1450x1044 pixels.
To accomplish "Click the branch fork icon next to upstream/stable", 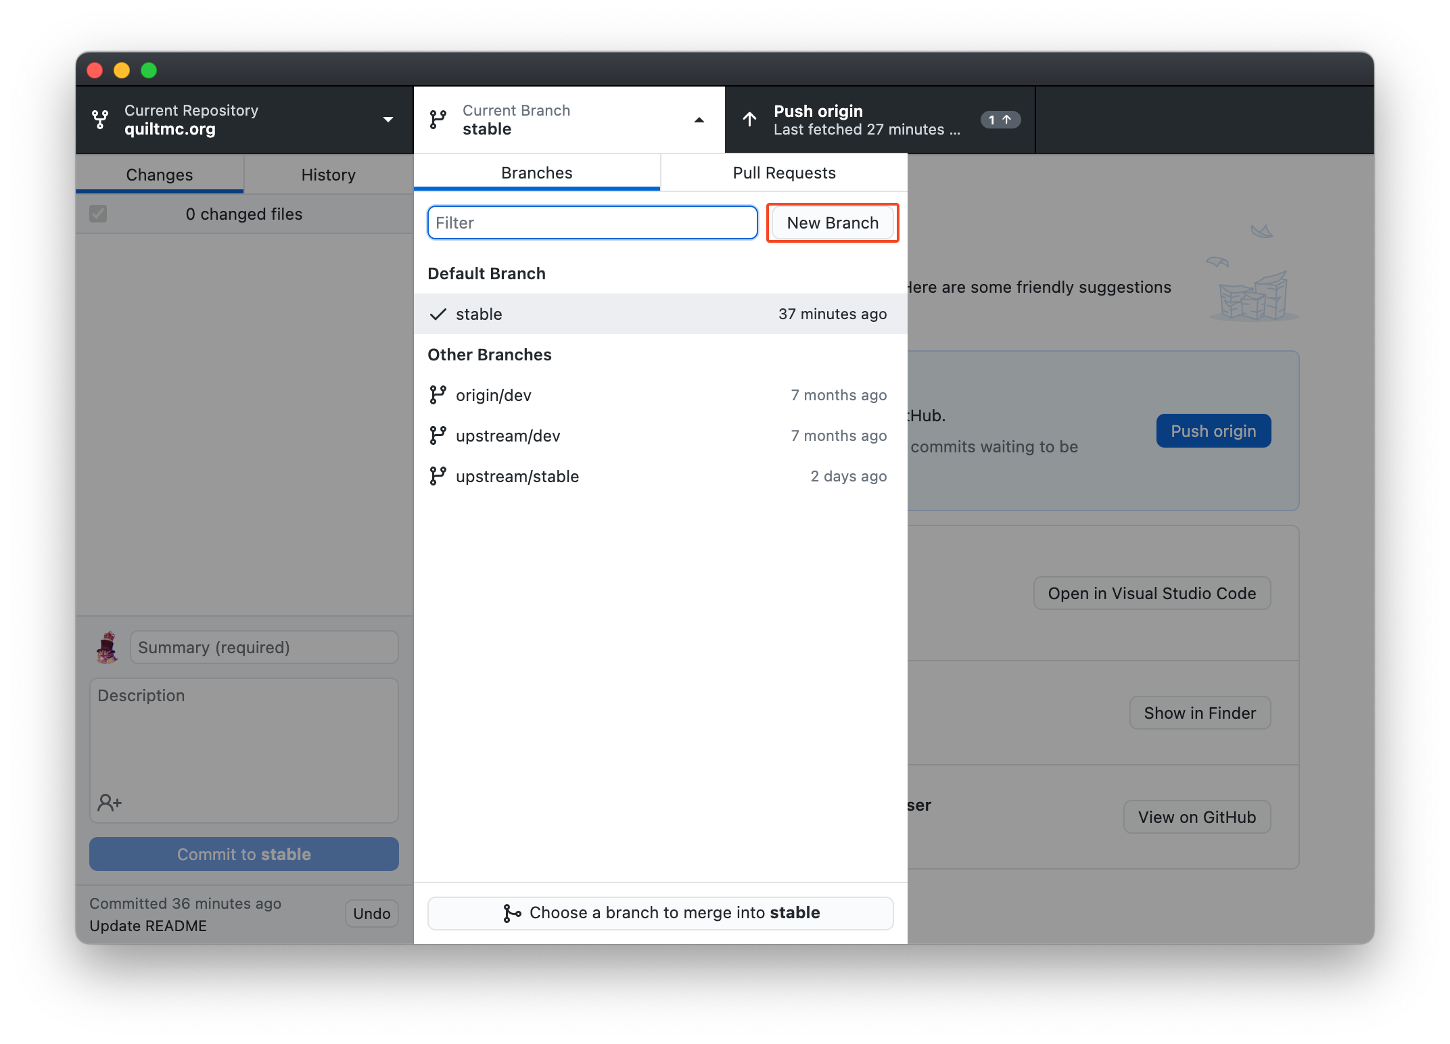I will pyautogui.click(x=438, y=477).
